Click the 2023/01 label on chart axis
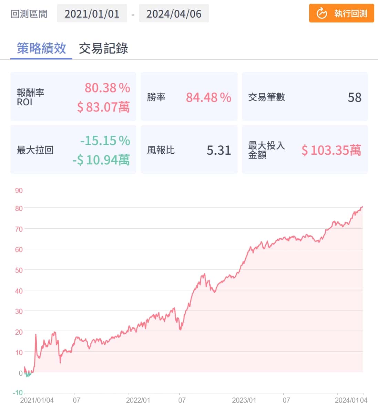The height and width of the screenshot is (411, 378). coord(244,400)
